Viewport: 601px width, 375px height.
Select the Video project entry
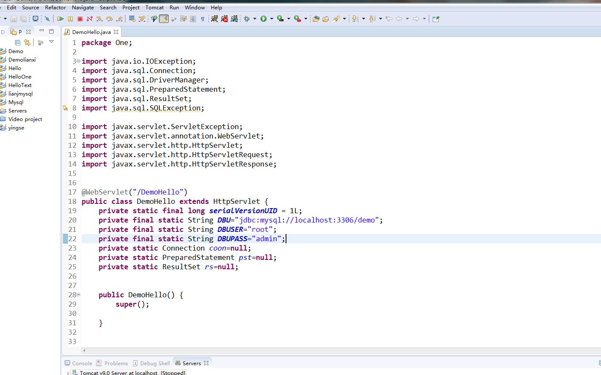(x=25, y=119)
